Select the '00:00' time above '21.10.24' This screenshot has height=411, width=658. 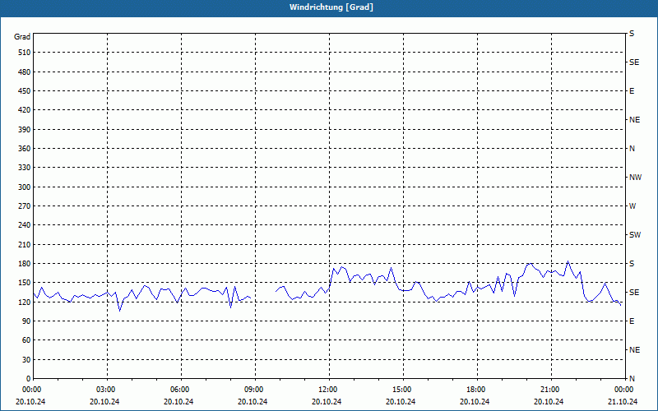tap(625, 390)
